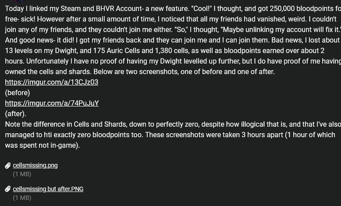Open the imgur.com/a/13CJz03 before link
Image resolution: width=341 pixels, height=206 pixels.
coord(52,82)
